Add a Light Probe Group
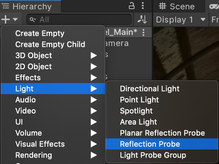The height and width of the screenshot is (164, 219). (x=153, y=155)
